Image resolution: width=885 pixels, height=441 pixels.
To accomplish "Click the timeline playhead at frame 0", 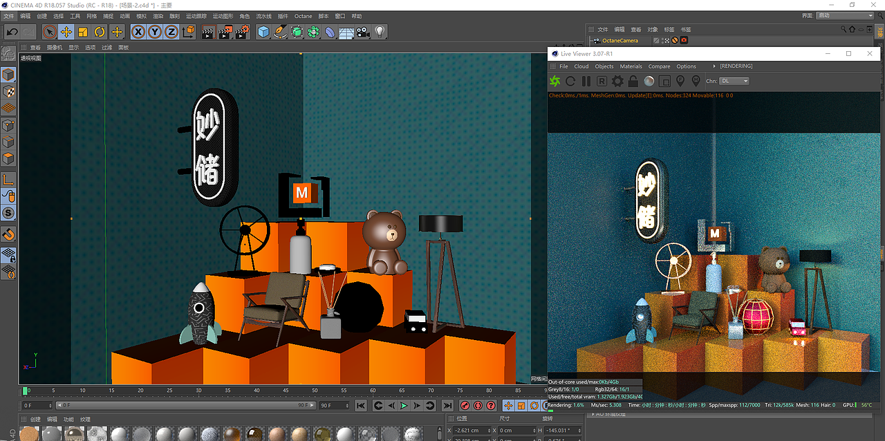I will [x=26, y=391].
